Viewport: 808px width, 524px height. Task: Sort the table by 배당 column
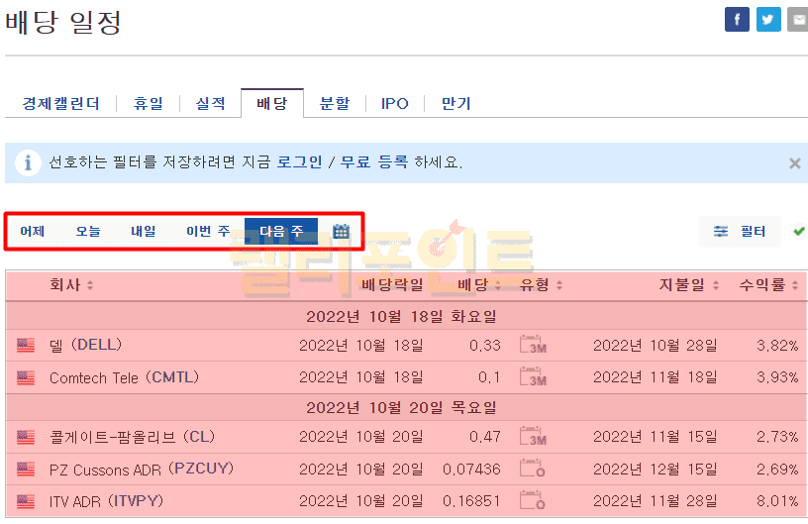point(479,285)
